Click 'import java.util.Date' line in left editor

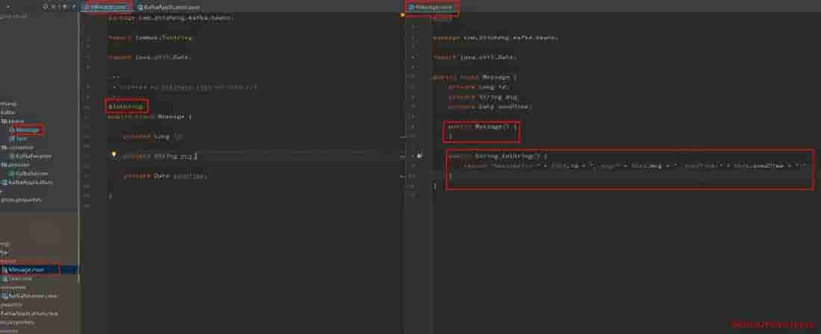coord(149,57)
